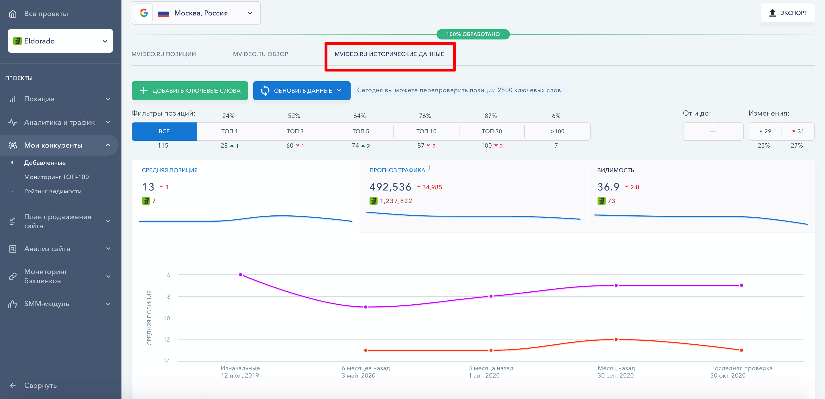The image size is (825, 399).
Task: Expand the Аналитика и трафик section
Action: [108, 122]
